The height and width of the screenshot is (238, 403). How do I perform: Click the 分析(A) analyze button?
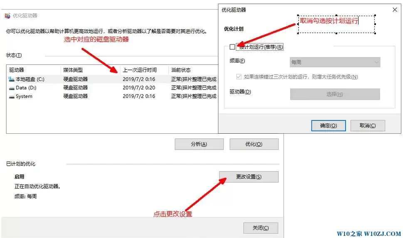click(x=199, y=144)
